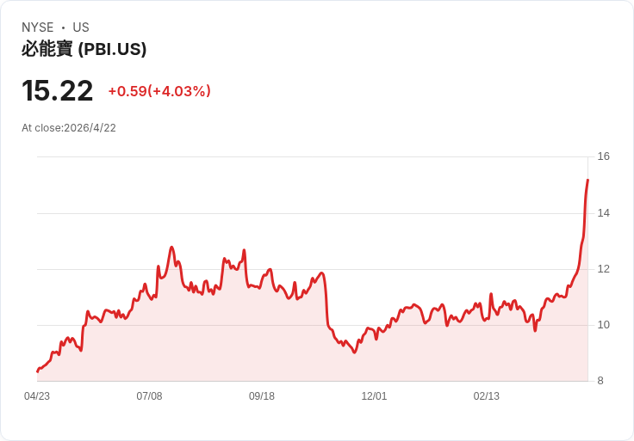Click the 14 y-axis price label
634x441 pixels.
(603, 213)
